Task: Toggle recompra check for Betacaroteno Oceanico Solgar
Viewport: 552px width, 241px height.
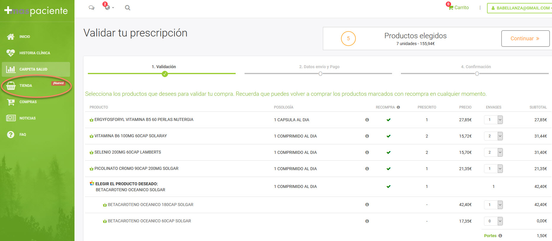Action: point(388,186)
